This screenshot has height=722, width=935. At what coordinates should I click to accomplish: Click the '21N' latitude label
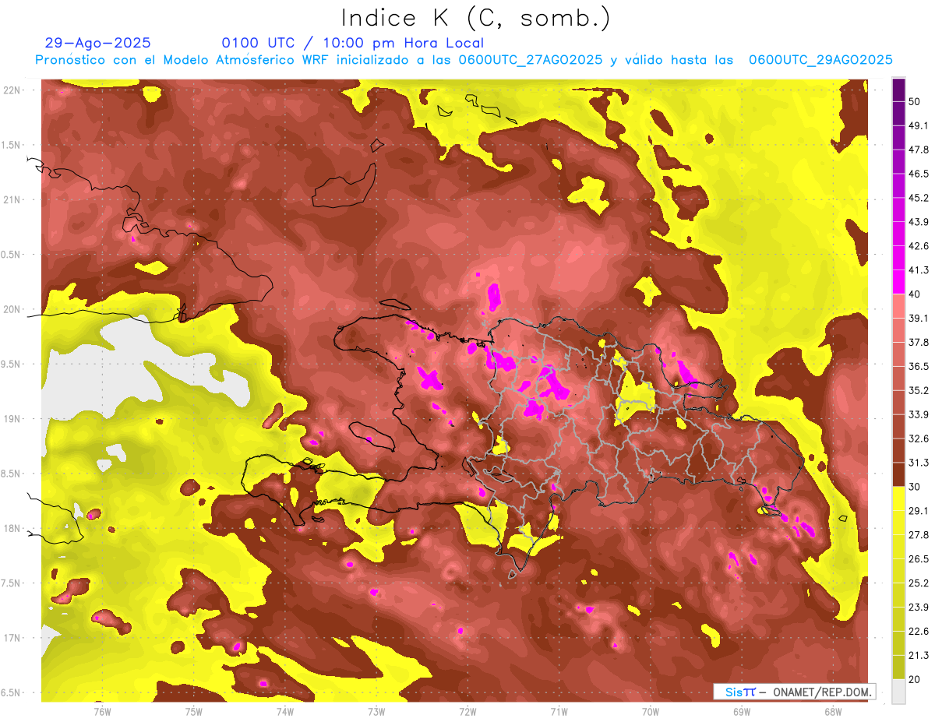point(12,199)
